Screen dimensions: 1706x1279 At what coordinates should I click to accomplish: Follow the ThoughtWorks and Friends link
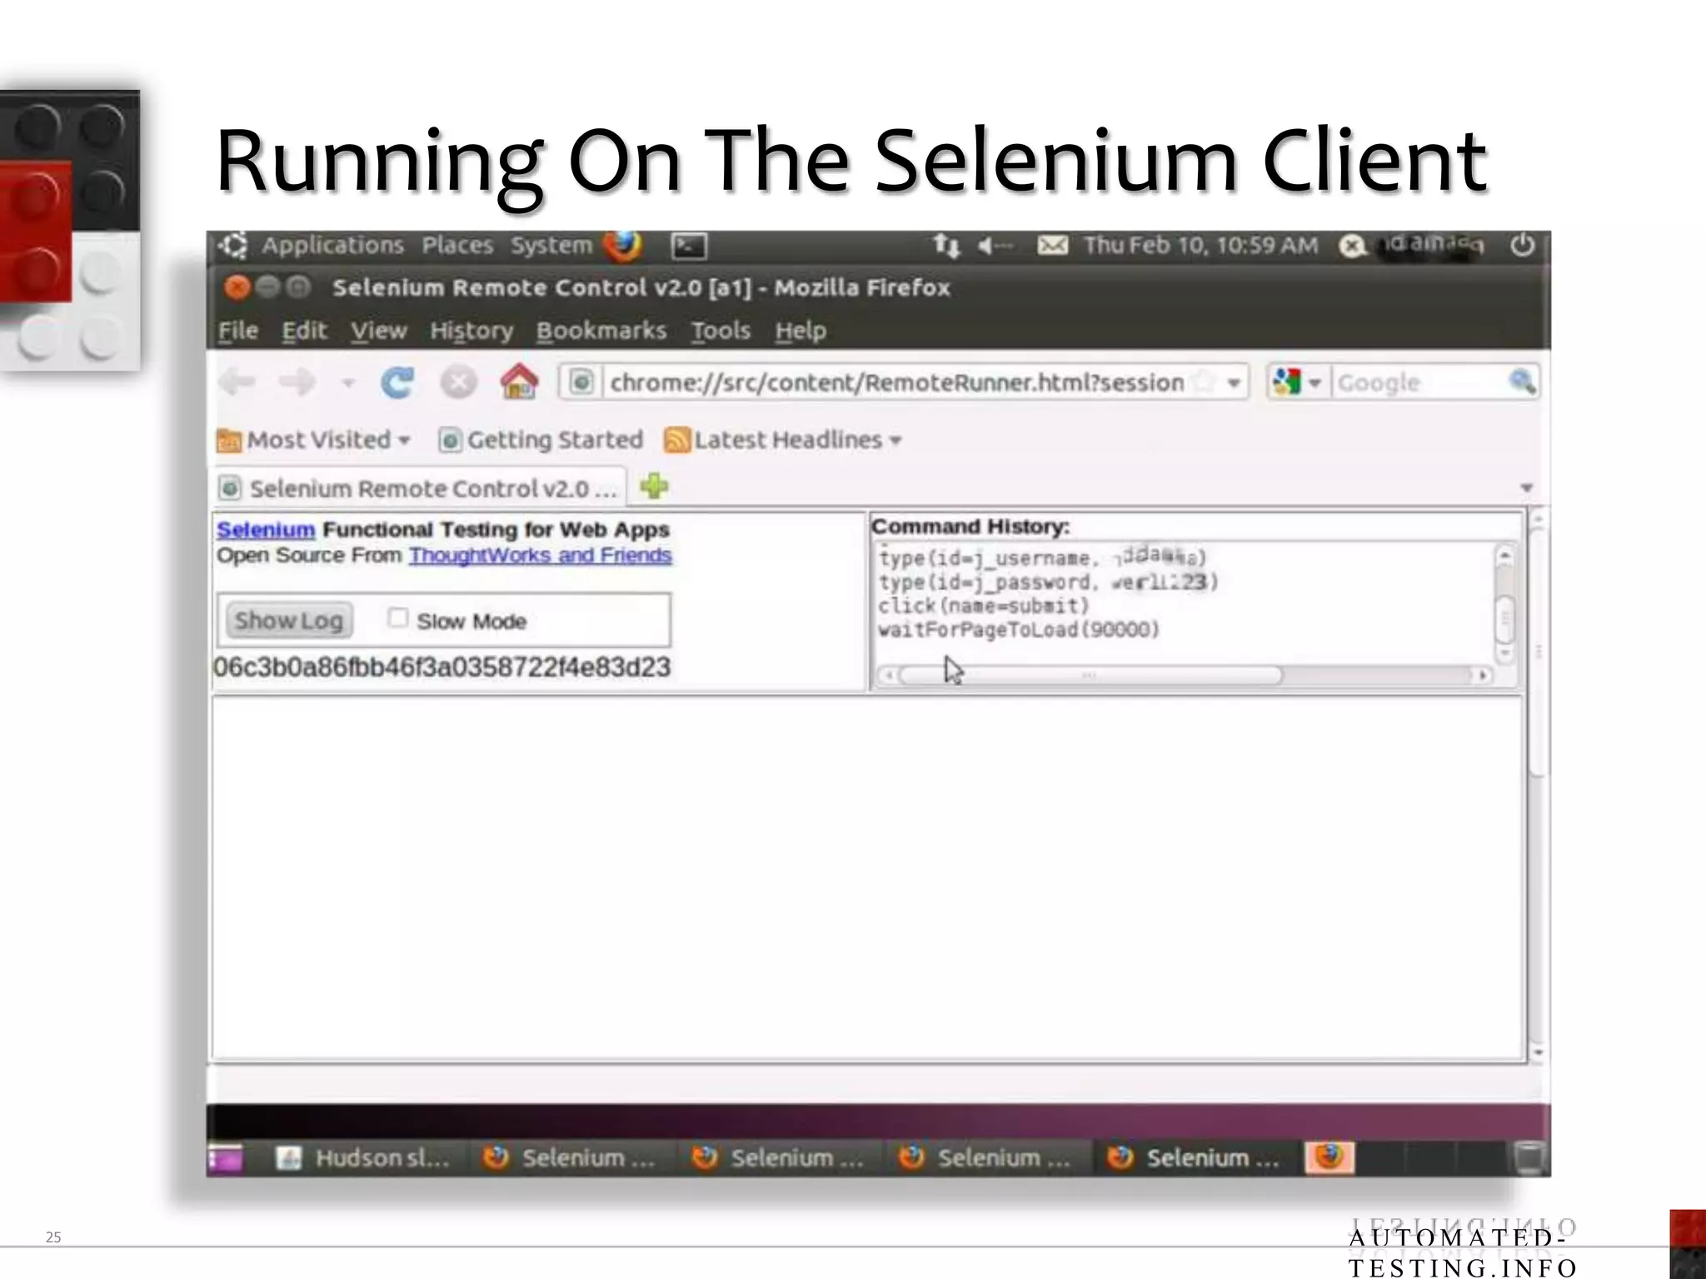[x=540, y=555]
